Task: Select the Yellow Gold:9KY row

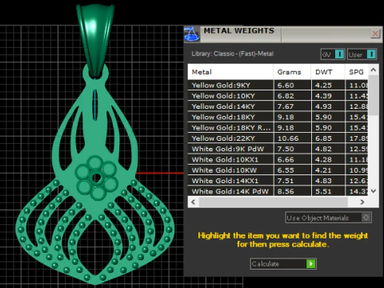Action: [278, 86]
